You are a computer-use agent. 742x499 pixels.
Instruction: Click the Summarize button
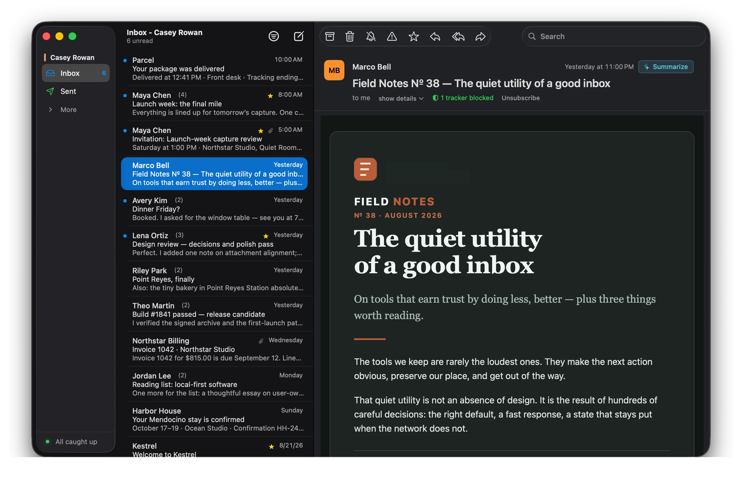point(665,66)
